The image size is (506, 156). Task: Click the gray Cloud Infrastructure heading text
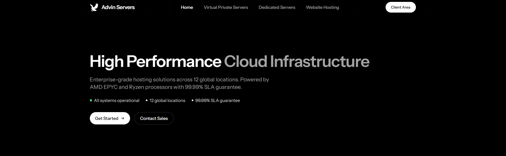click(297, 61)
